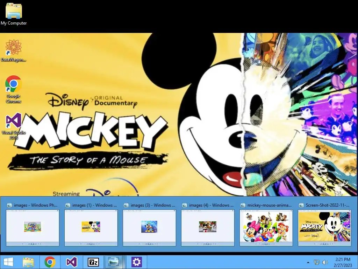Click the 'Screen-Shot-2022-11-...' preview title
358x269 pixels.
(328, 205)
